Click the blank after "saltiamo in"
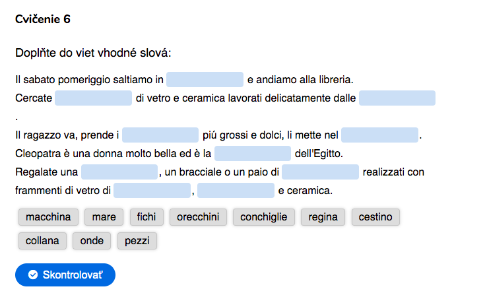Screen dimensions: 485x297 tap(205, 79)
